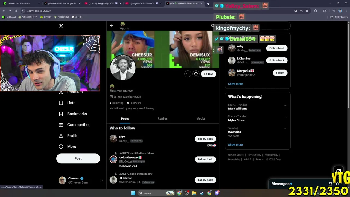The height and width of the screenshot is (197, 350).
Task: Open the More sidebar menu
Action: [x=68, y=147]
